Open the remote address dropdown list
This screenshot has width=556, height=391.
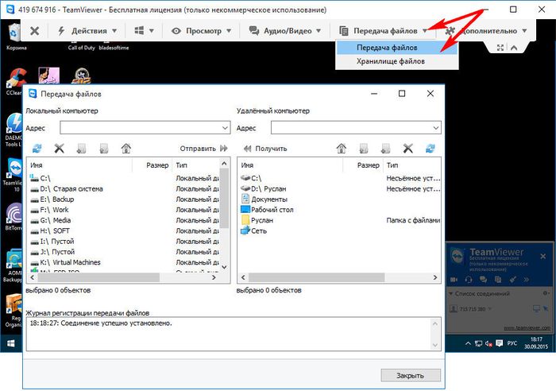[x=436, y=128]
